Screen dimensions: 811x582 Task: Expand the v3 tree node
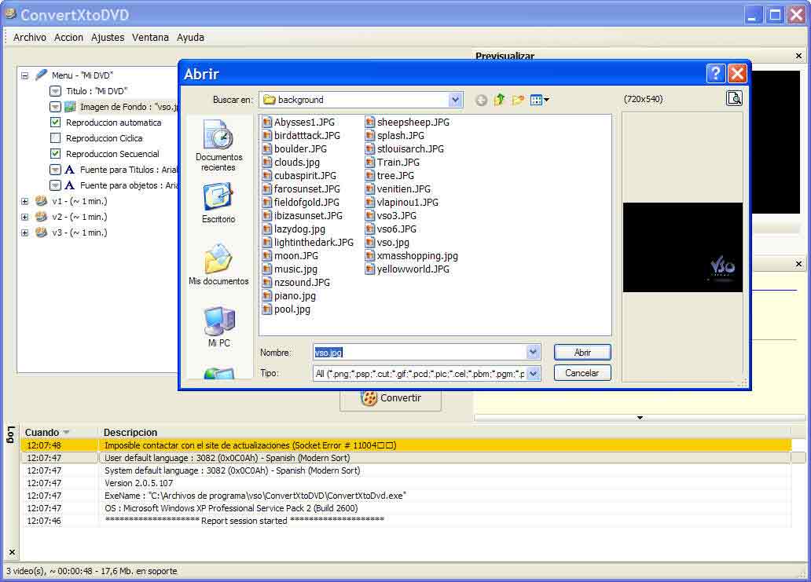pos(24,232)
